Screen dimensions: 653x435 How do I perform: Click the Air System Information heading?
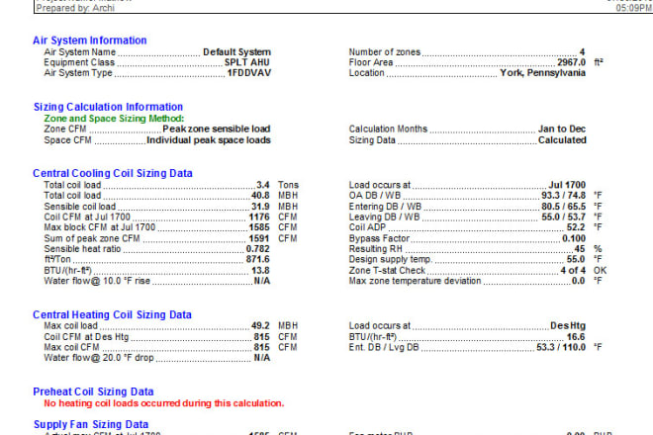click(x=89, y=41)
